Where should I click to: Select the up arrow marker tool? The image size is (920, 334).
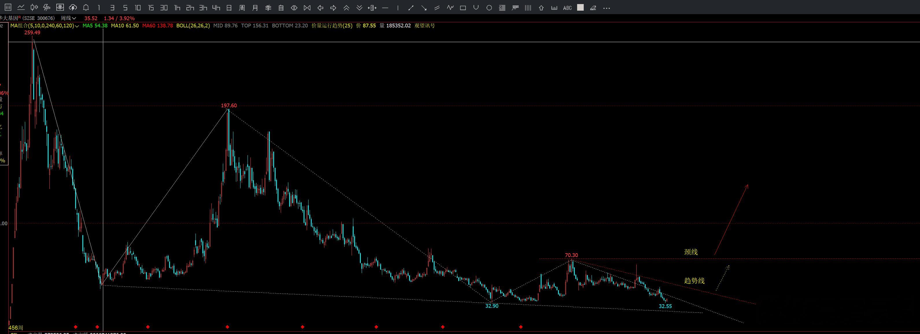click(541, 7)
